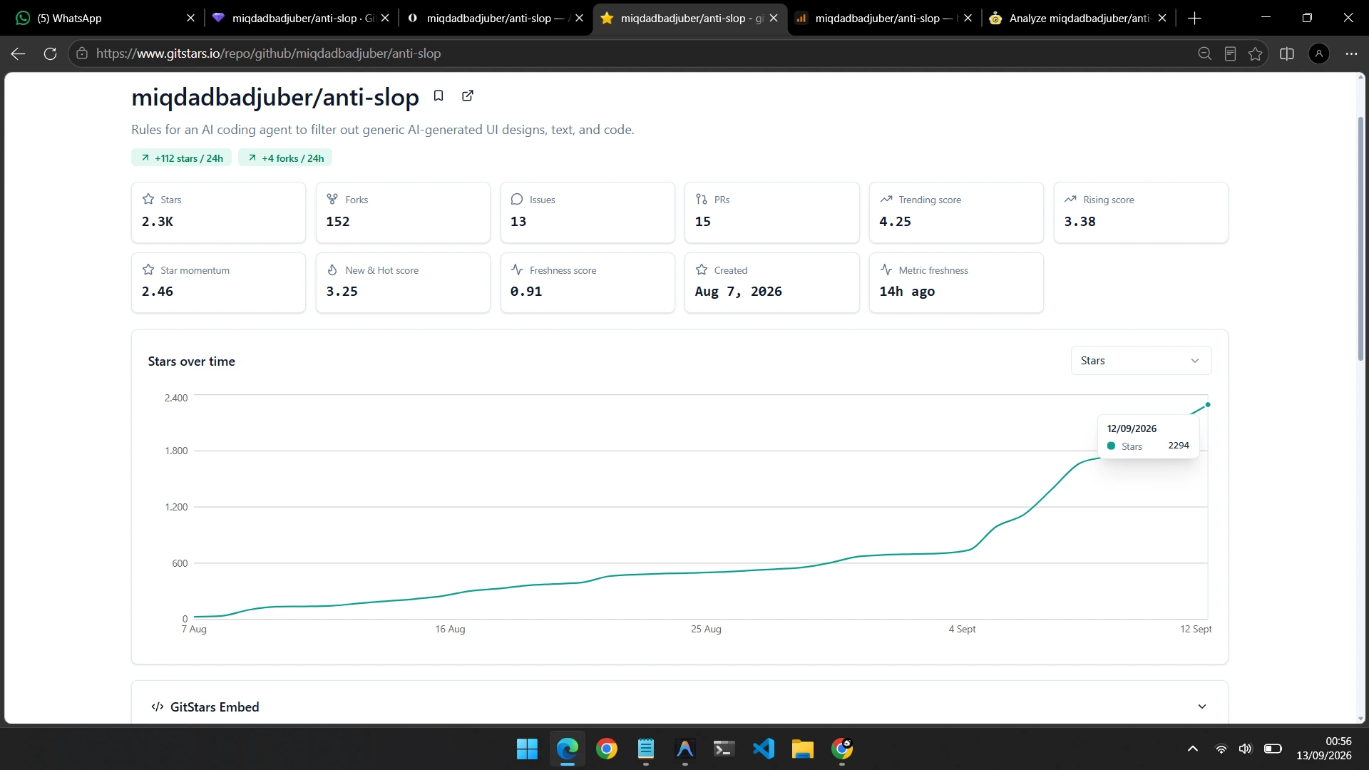Click the chart's latest 12 Sept data point
1369x770 pixels.
pos(1208,405)
